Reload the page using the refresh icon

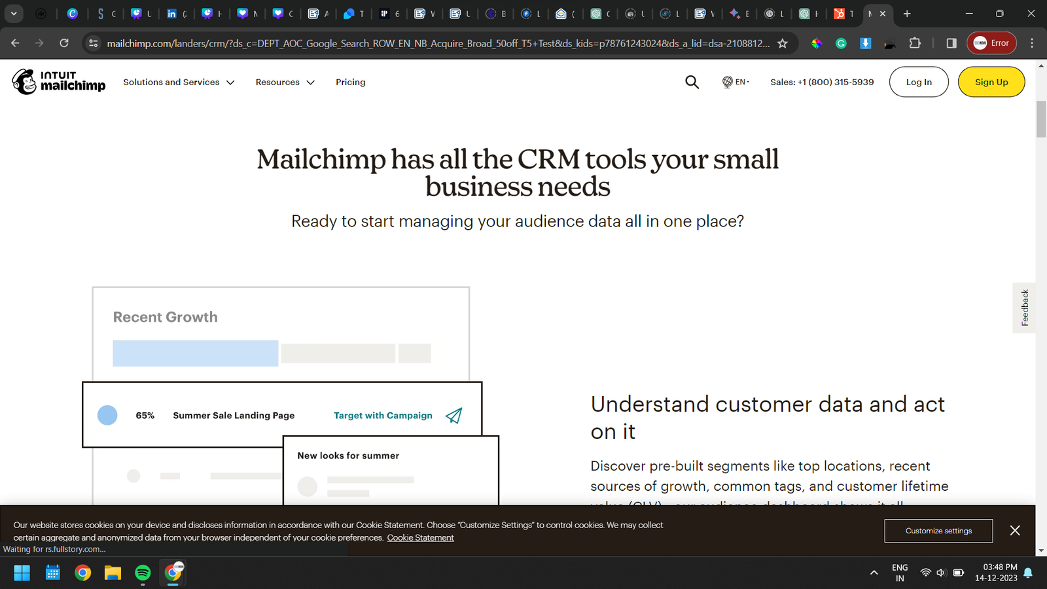(x=64, y=43)
